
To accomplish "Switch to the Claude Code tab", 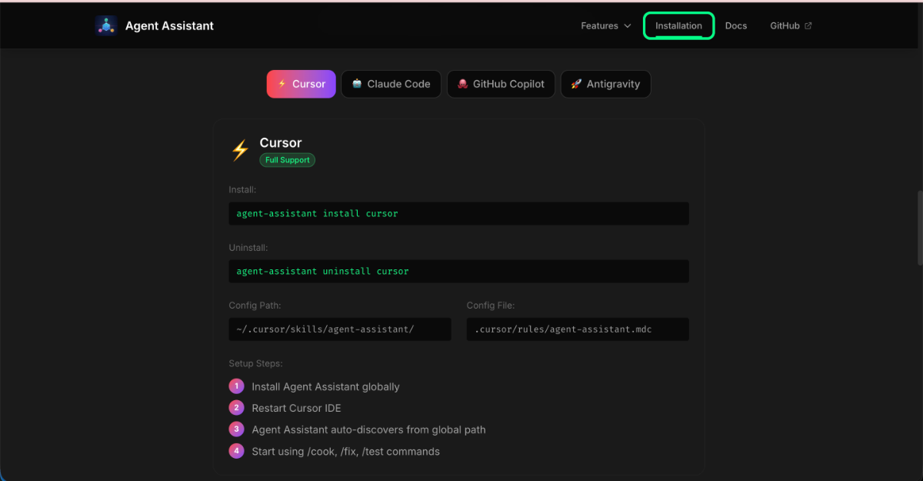I will click(391, 84).
